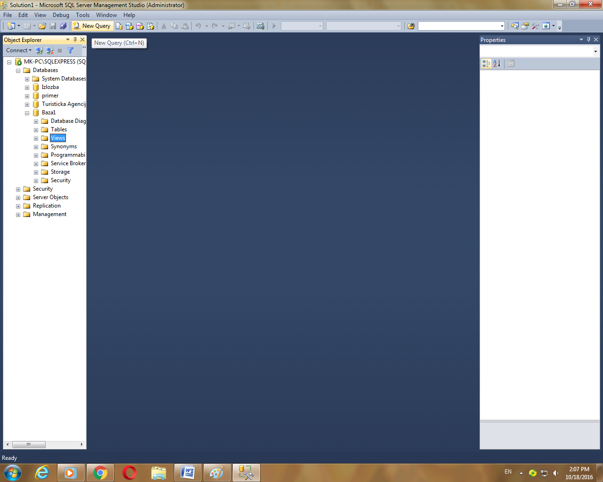The width and height of the screenshot is (603, 482).
Task: Click the wrench-and-hammer Toolbox icon
Action: (x=535, y=26)
